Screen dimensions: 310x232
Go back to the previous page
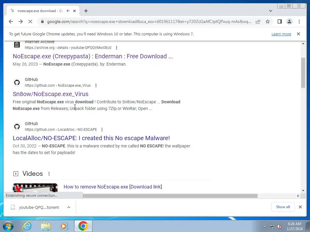pyautogui.click(x=11, y=21)
